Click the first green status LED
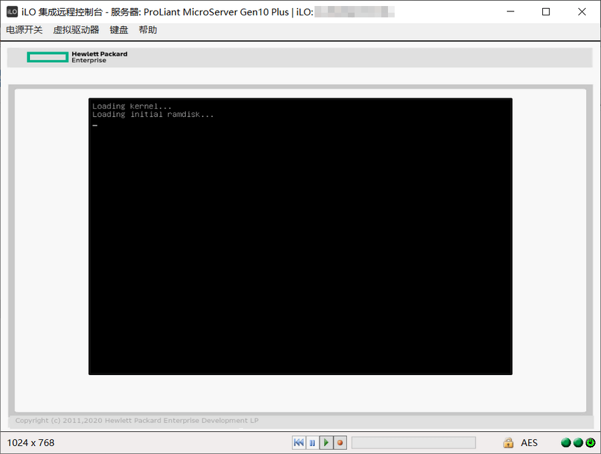Screen dimensions: 601x454 566,443
